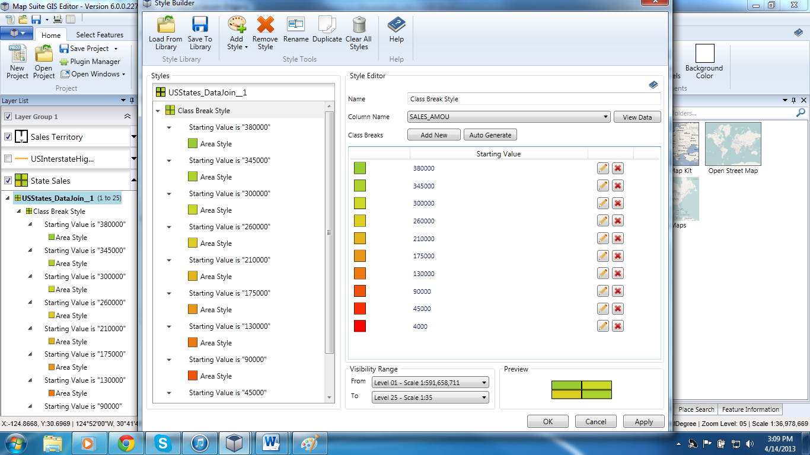This screenshot has width=810, height=455.
Task: Open the visibility From level dropdown
Action: pyautogui.click(x=430, y=383)
